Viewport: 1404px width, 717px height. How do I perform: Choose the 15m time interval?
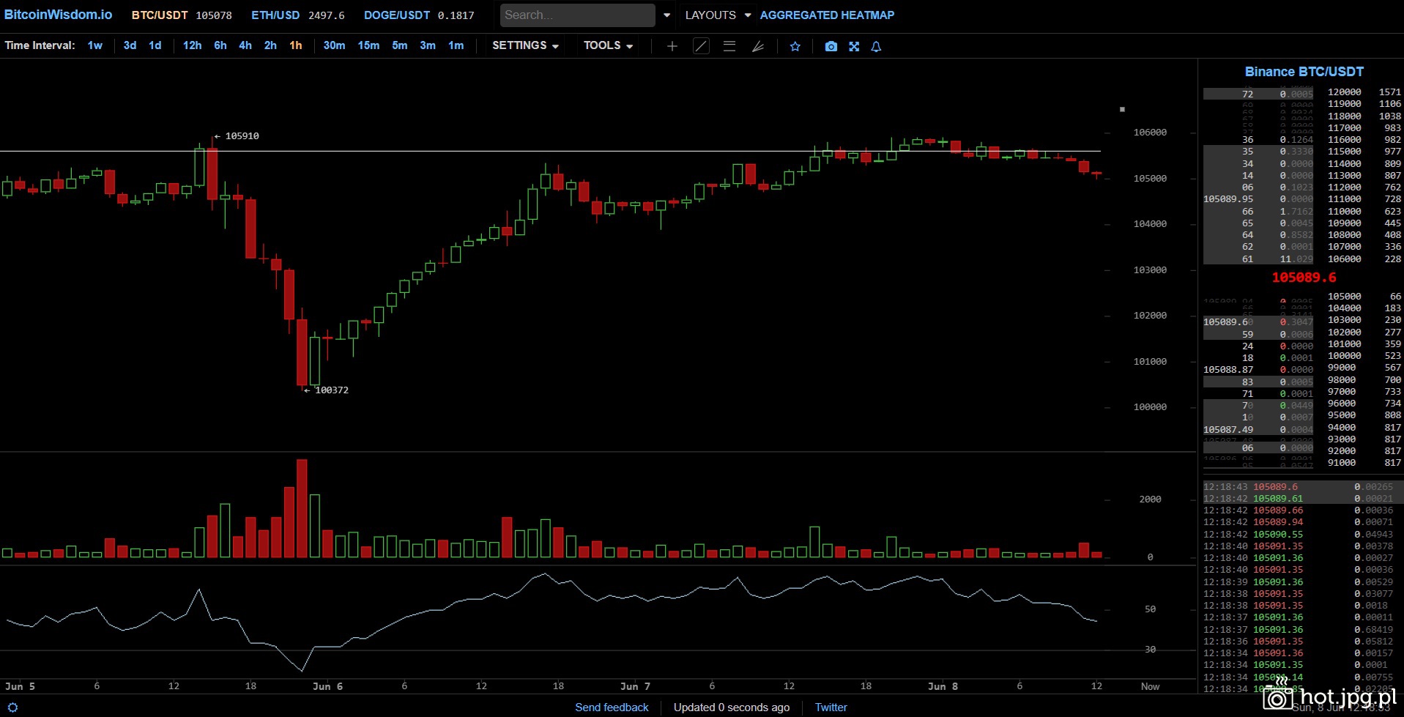(368, 45)
